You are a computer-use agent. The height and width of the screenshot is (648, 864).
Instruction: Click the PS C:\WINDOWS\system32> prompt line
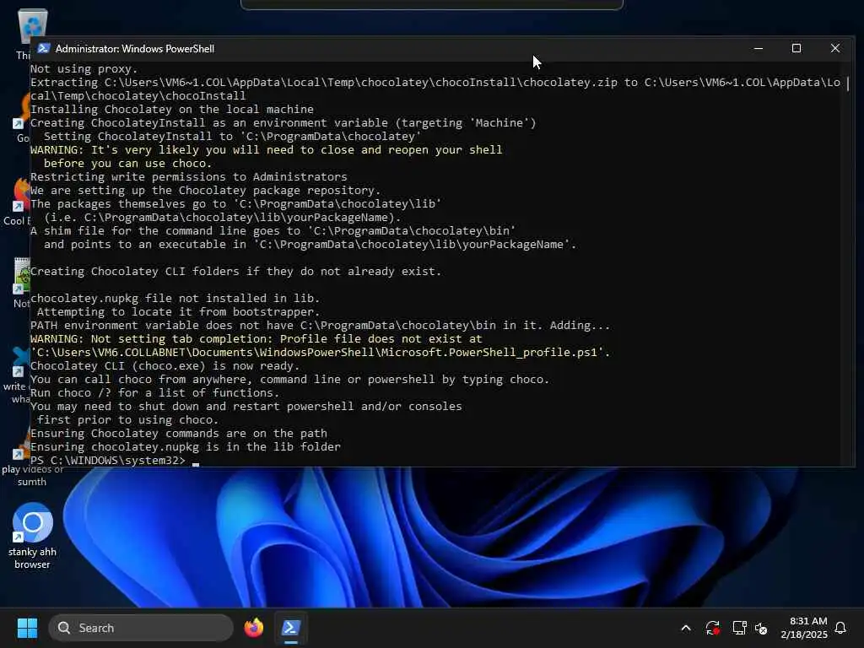(108, 460)
